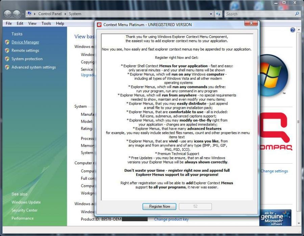Click the vertical scrollbar thumb of System window

299,122
